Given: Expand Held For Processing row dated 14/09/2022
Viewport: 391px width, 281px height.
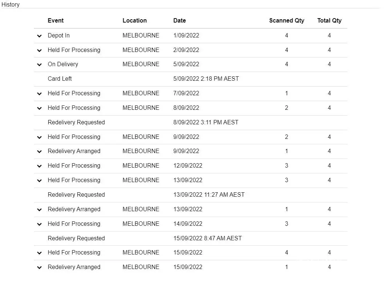Looking at the screenshot, I should tap(39, 224).
